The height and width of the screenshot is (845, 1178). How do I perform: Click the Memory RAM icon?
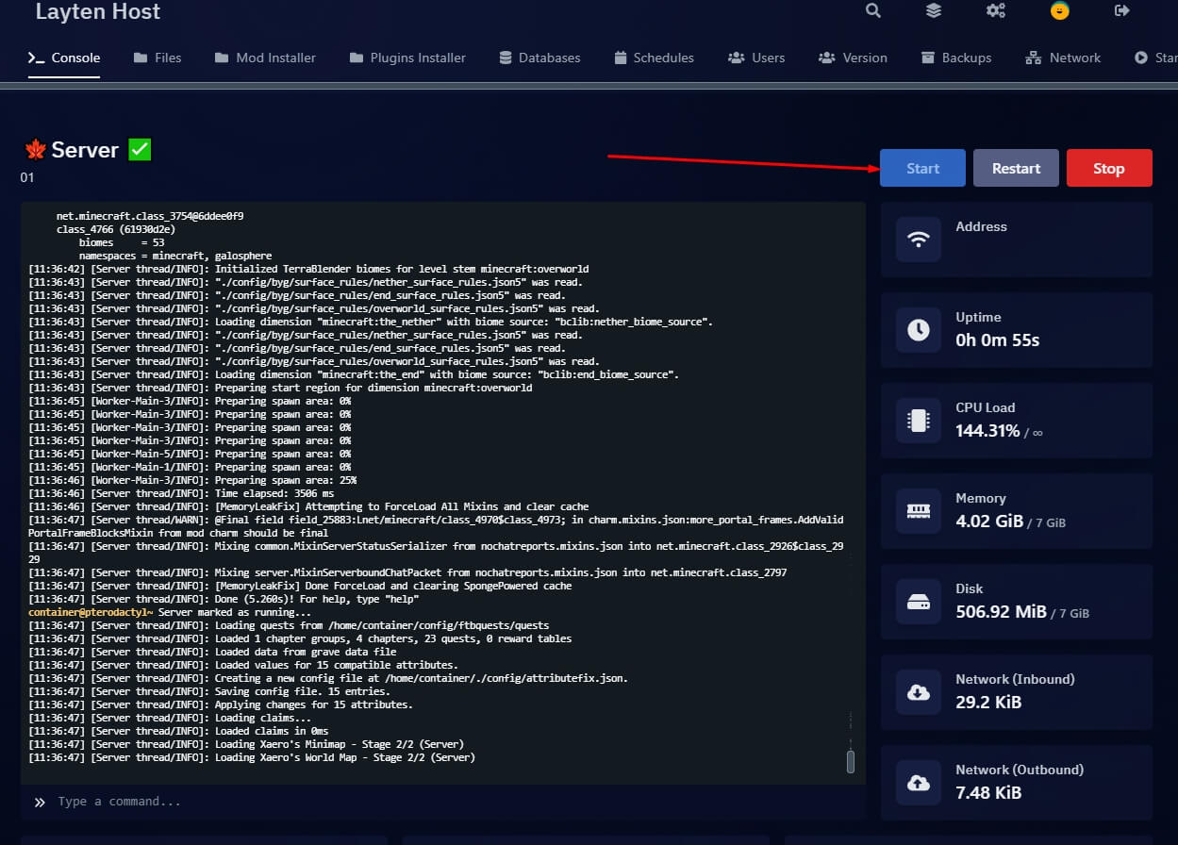coord(918,511)
